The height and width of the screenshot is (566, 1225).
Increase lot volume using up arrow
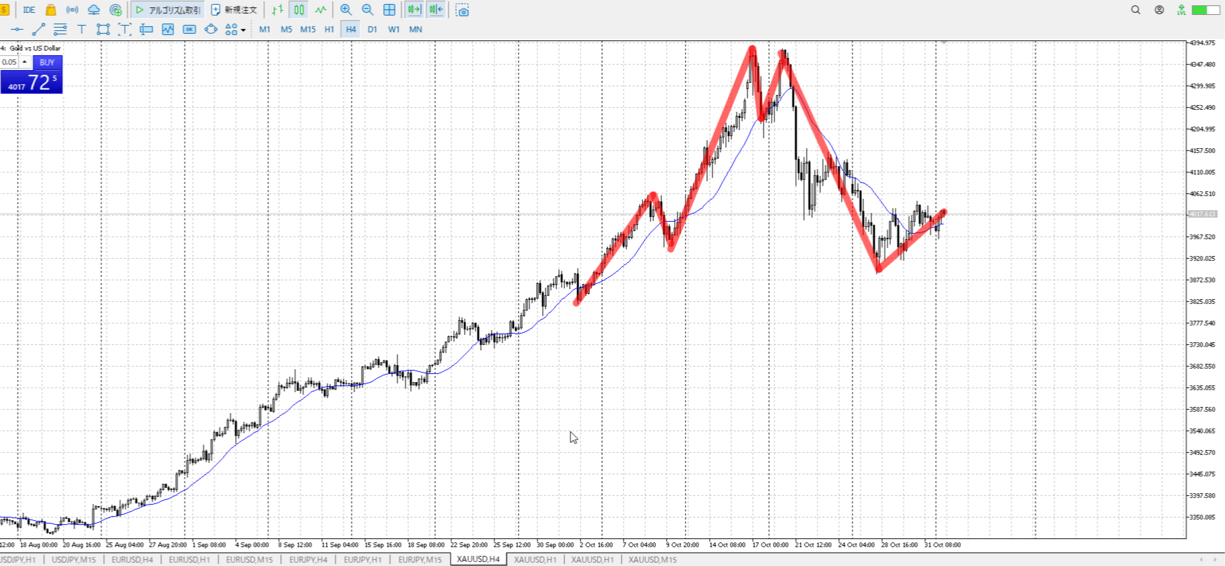point(25,62)
